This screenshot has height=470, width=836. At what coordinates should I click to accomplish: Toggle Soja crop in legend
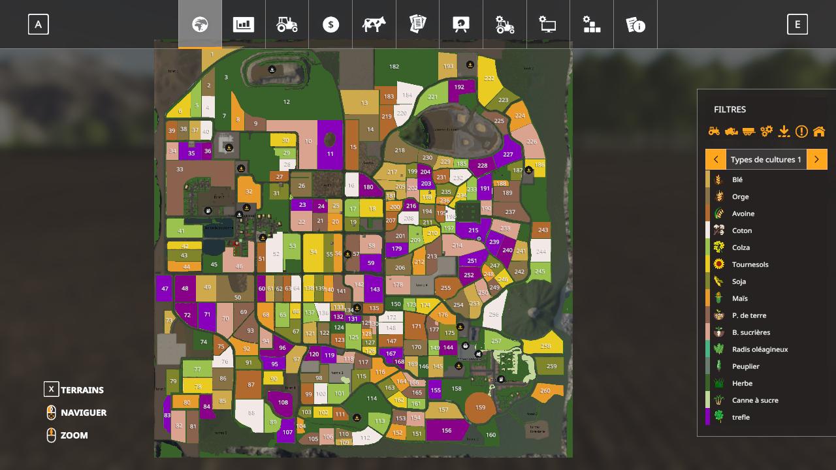[x=766, y=281]
